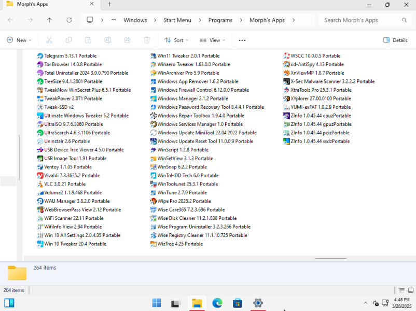Expand the chevron after Windows breadcrumb

(155, 20)
